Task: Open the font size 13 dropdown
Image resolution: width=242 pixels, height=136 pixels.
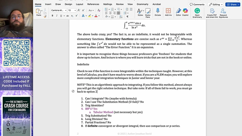Action: pos(75,10)
